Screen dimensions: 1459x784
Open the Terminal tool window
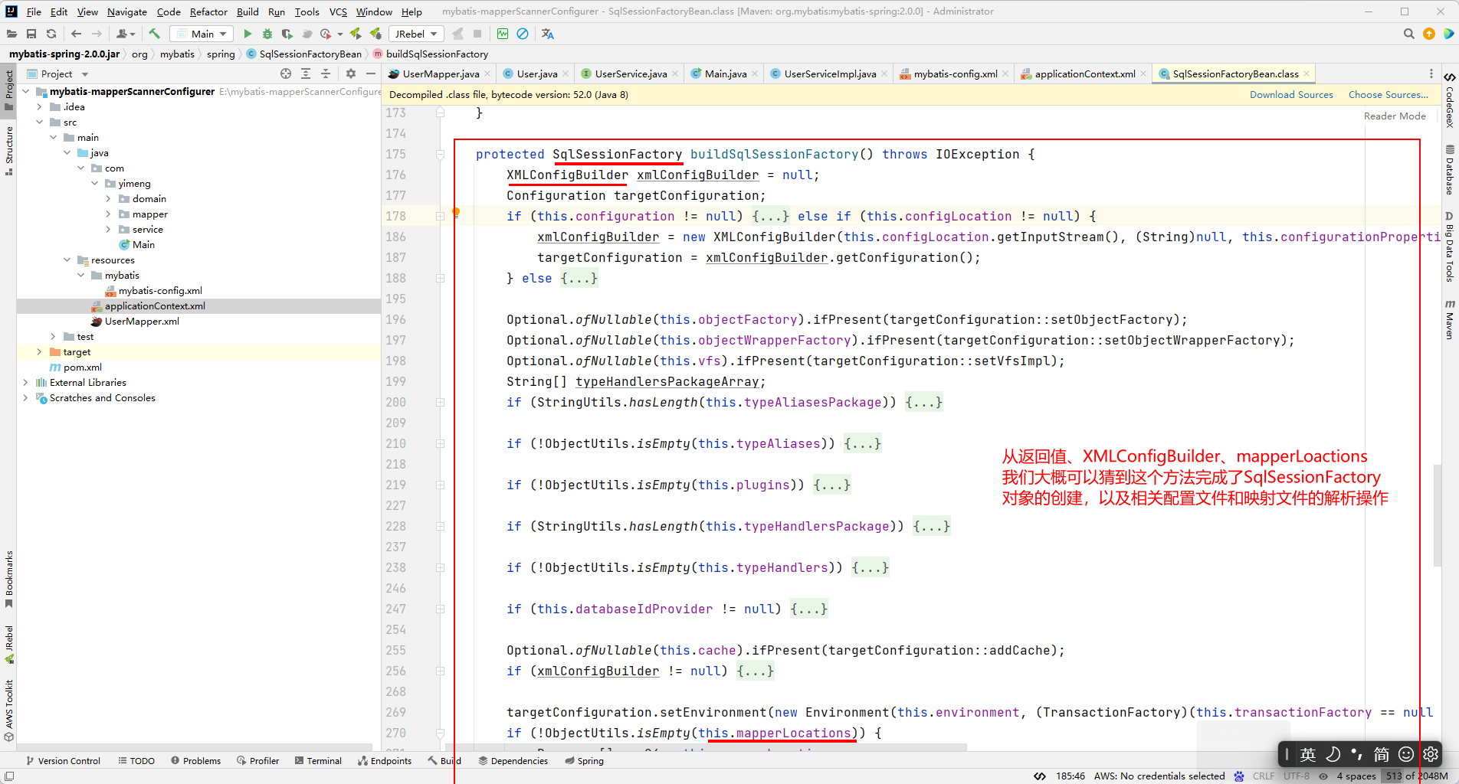(318, 760)
